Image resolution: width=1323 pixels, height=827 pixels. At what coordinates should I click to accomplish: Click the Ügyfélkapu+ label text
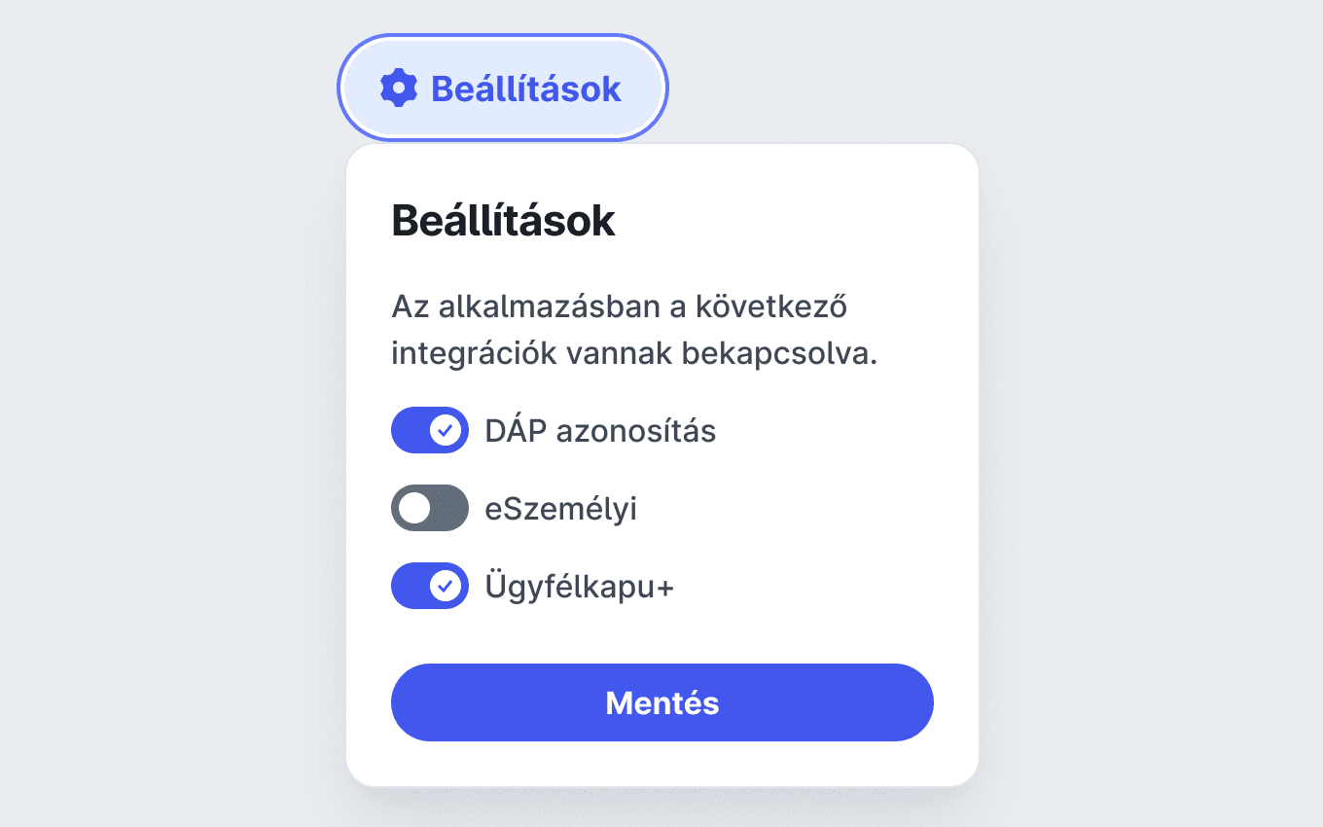pos(579,587)
